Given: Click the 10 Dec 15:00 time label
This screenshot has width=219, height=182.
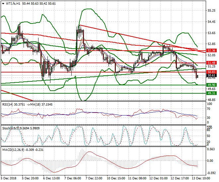Looking at the screenshot, I should (116, 178).
